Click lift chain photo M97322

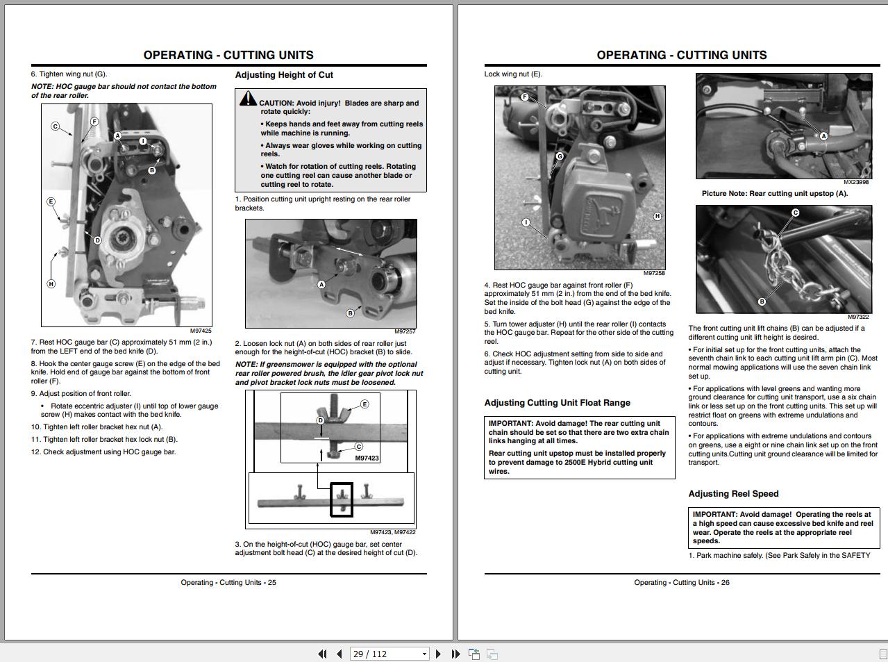point(782,259)
